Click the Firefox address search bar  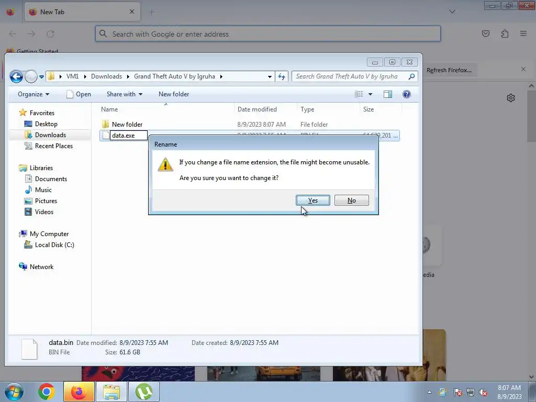268,34
